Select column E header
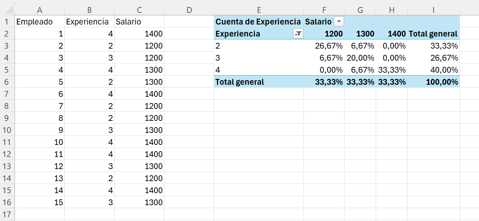This screenshot has height=221, width=479. coord(259,10)
